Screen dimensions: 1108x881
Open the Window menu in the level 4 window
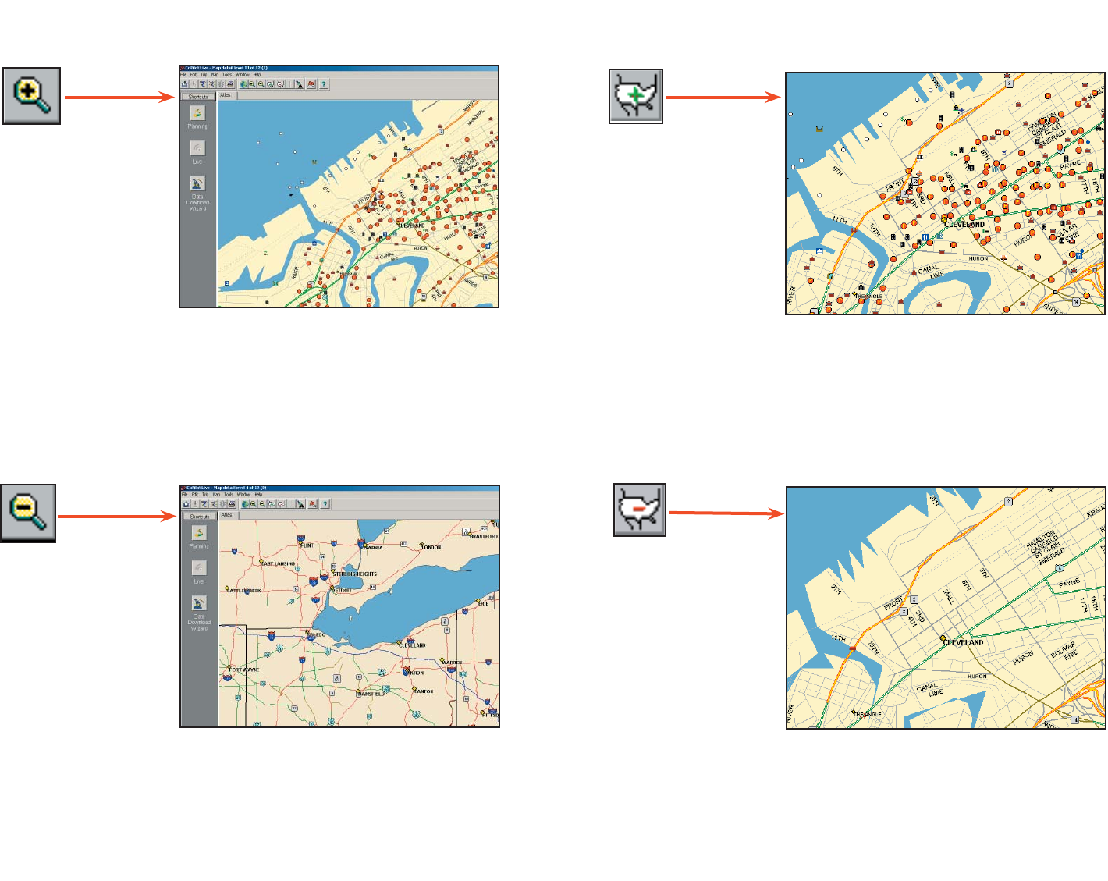point(243,495)
